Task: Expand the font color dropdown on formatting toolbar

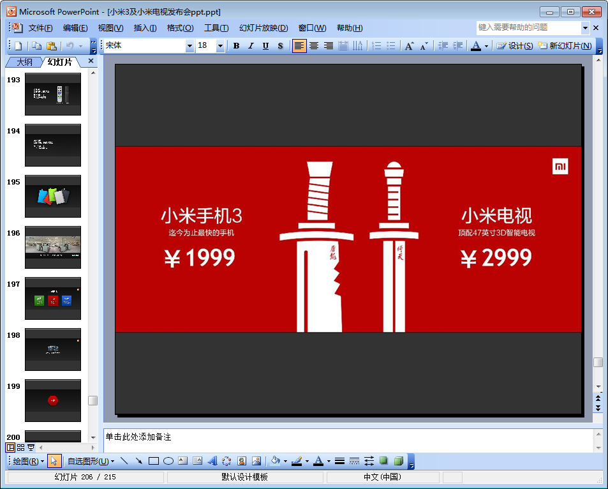Action: [486, 46]
